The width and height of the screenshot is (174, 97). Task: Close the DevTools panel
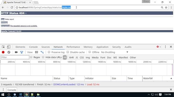171,47
